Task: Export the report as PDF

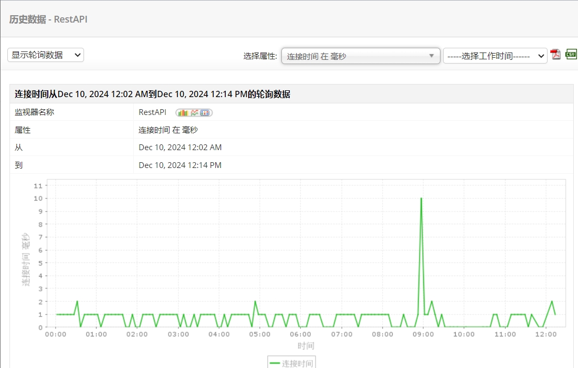Action: click(x=555, y=55)
